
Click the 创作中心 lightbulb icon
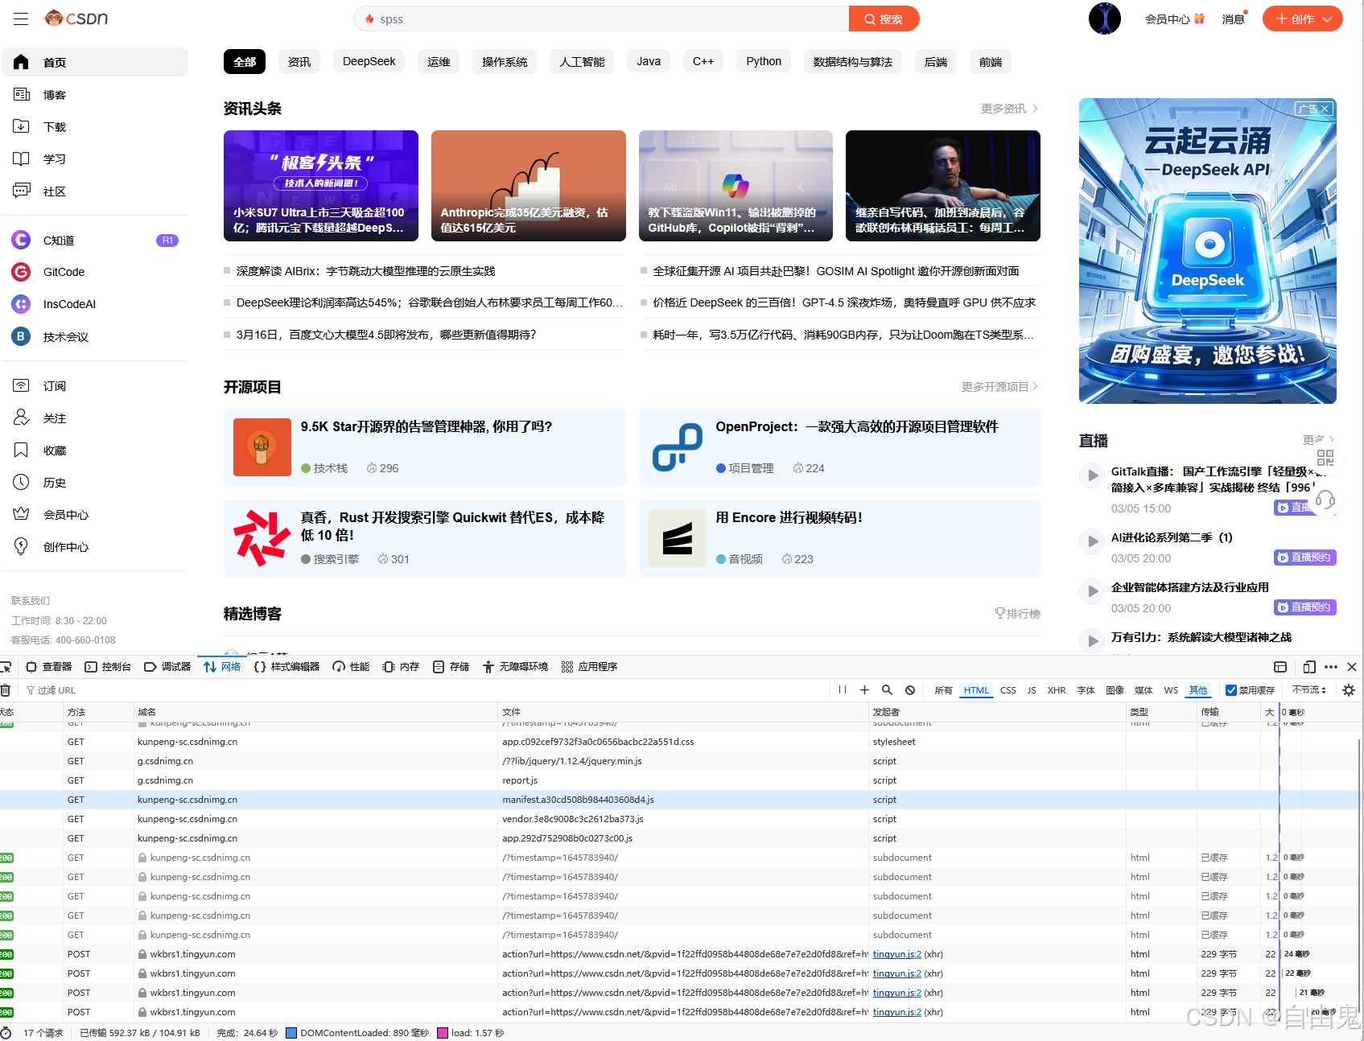22,547
